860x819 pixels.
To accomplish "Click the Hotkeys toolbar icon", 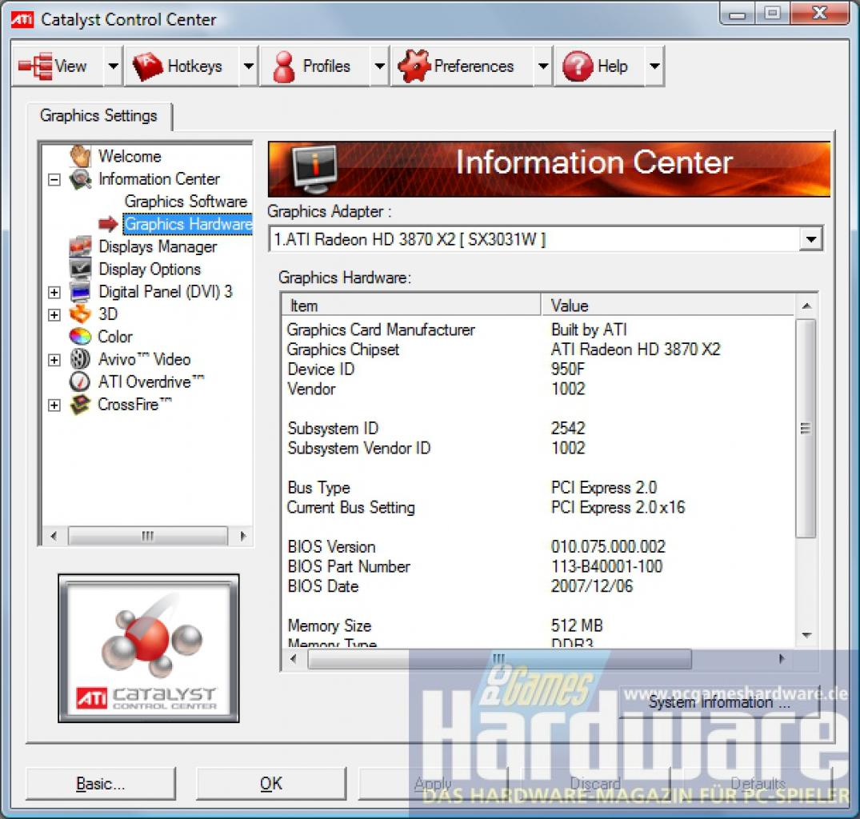I will 147,66.
